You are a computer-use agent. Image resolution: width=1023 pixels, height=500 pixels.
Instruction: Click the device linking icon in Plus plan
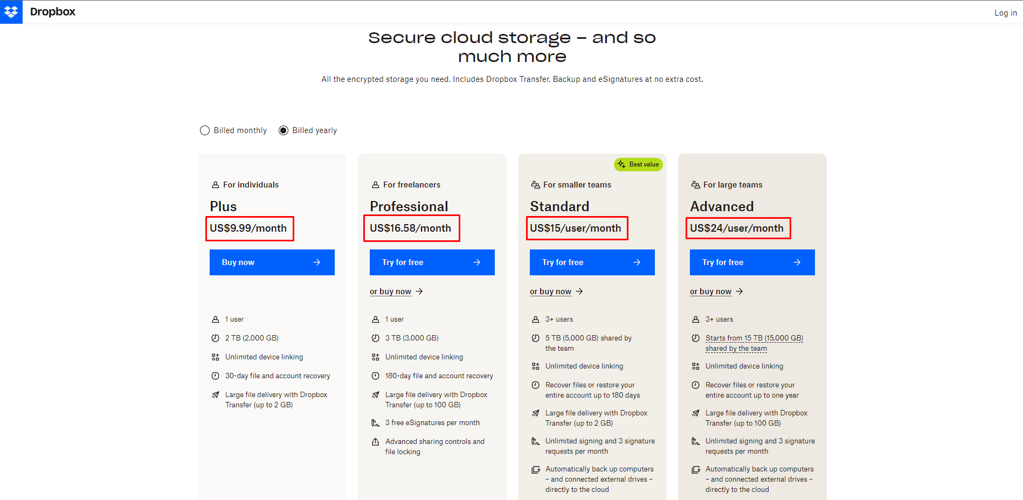click(x=215, y=357)
